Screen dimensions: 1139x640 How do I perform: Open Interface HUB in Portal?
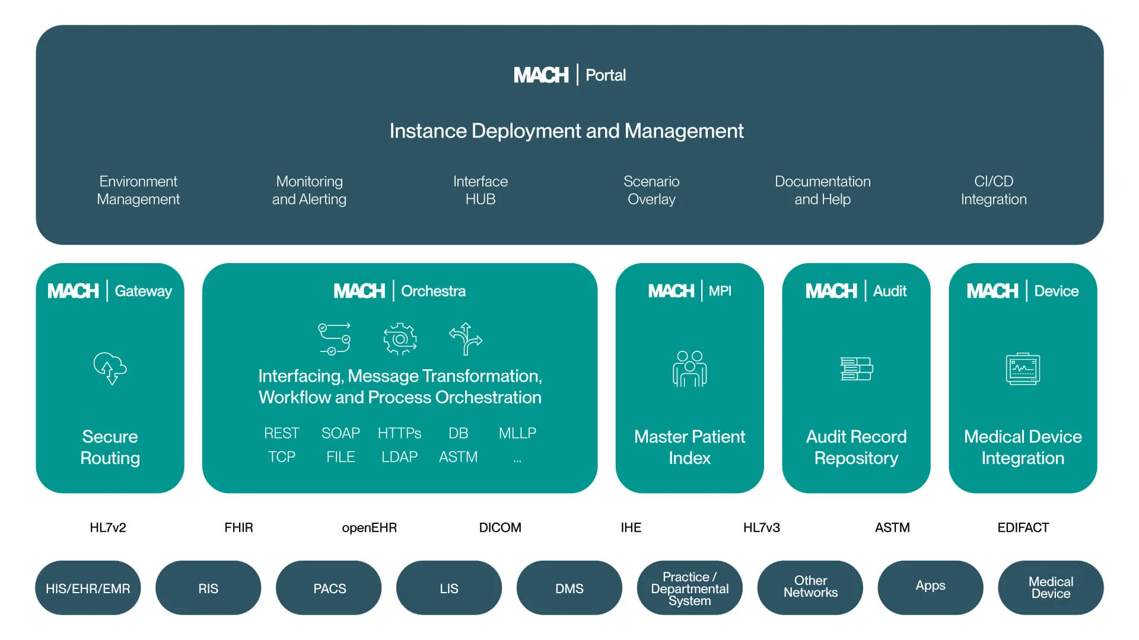(481, 190)
